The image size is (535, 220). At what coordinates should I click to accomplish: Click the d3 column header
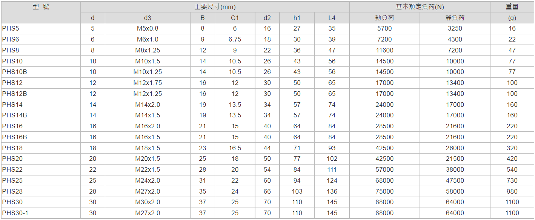point(148,18)
